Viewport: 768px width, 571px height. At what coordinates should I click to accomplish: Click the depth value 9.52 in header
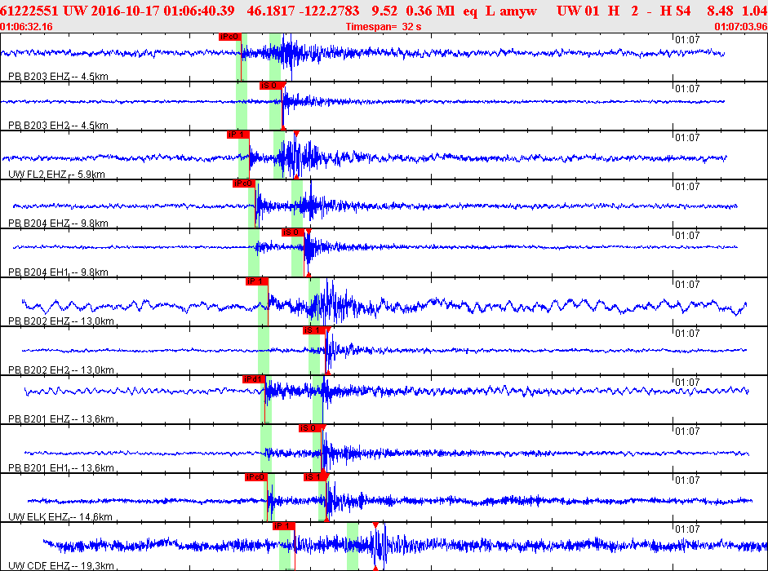click(x=384, y=11)
